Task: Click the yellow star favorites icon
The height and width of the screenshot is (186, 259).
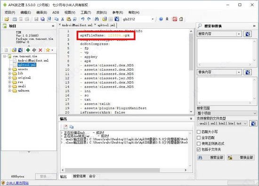Action: tap(48, 50)
